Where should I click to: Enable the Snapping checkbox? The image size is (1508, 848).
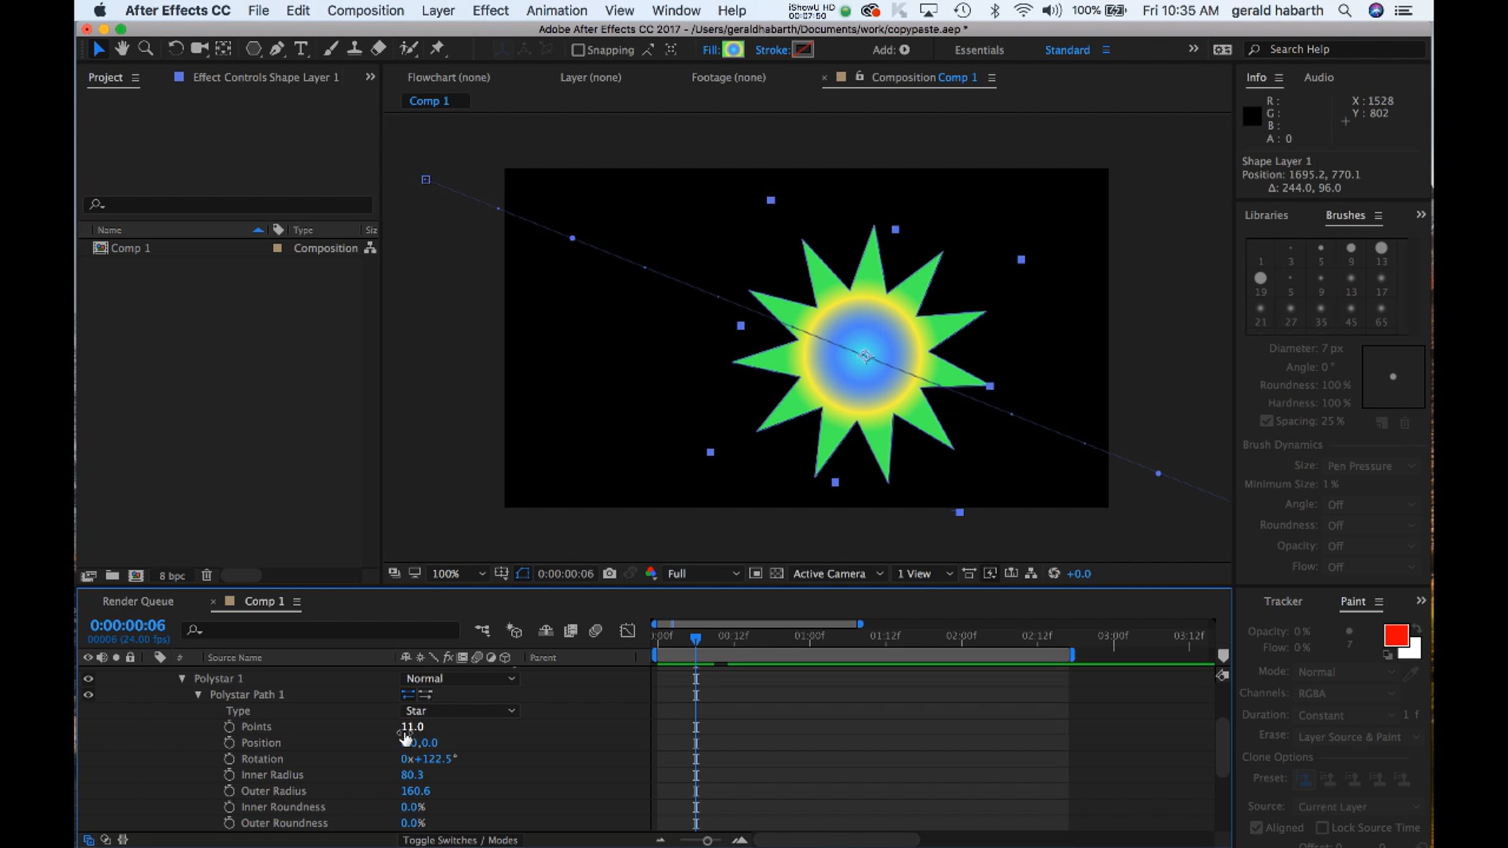pos(578,50)
